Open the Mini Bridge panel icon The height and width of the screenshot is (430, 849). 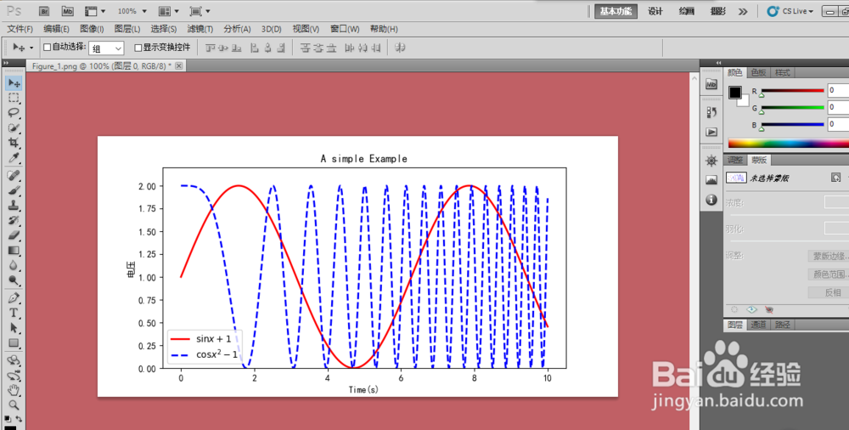67,11
